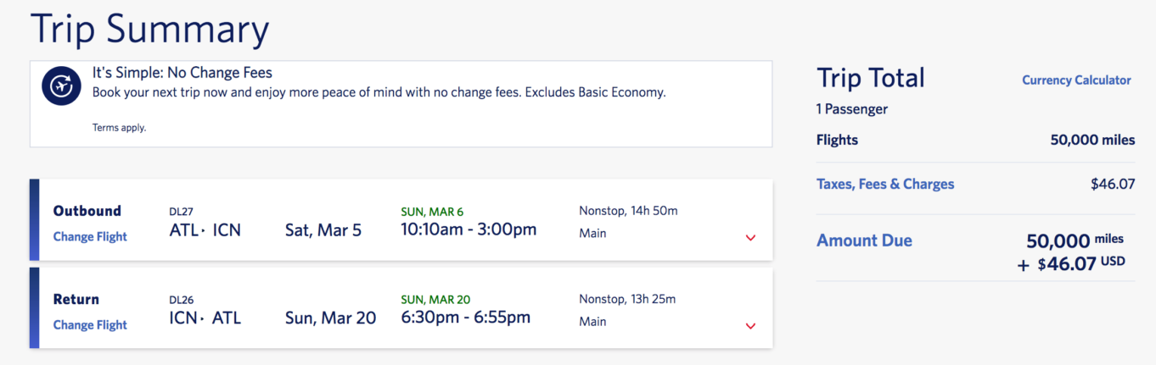View Taxes, Fees & Charges breakdown
This screenshot has width=1156, height=365.
point(885,184)
